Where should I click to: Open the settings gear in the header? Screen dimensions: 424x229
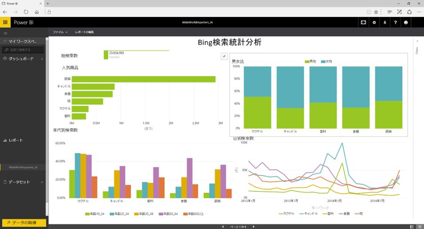click(374, 22)
